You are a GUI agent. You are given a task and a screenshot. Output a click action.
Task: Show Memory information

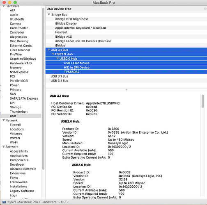[16, 68]
